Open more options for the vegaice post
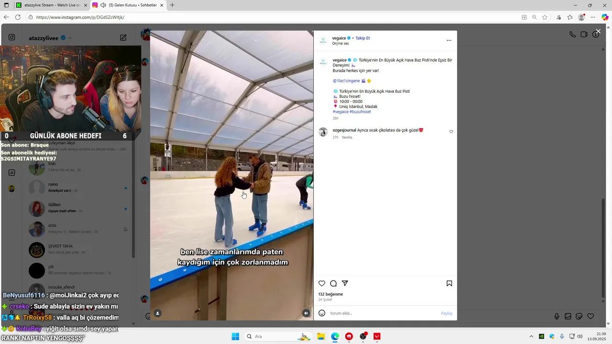612x344 pixels. coord(449,41)
